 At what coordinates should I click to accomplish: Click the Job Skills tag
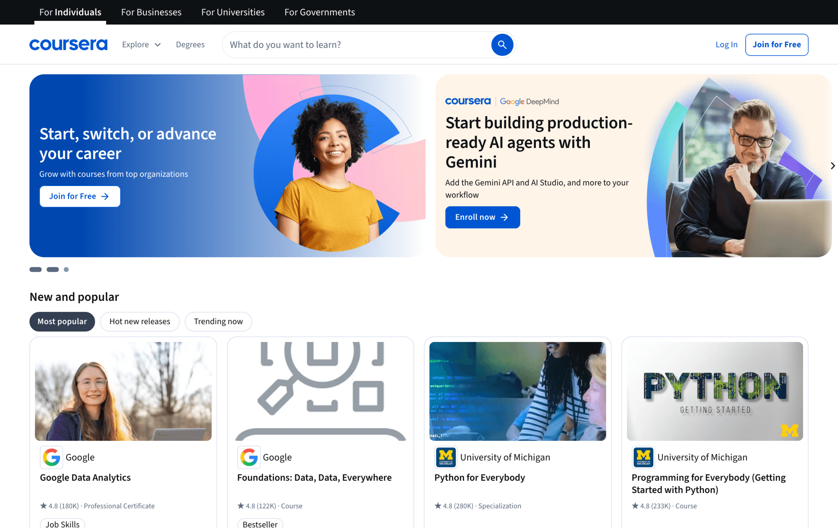point(63,523)
